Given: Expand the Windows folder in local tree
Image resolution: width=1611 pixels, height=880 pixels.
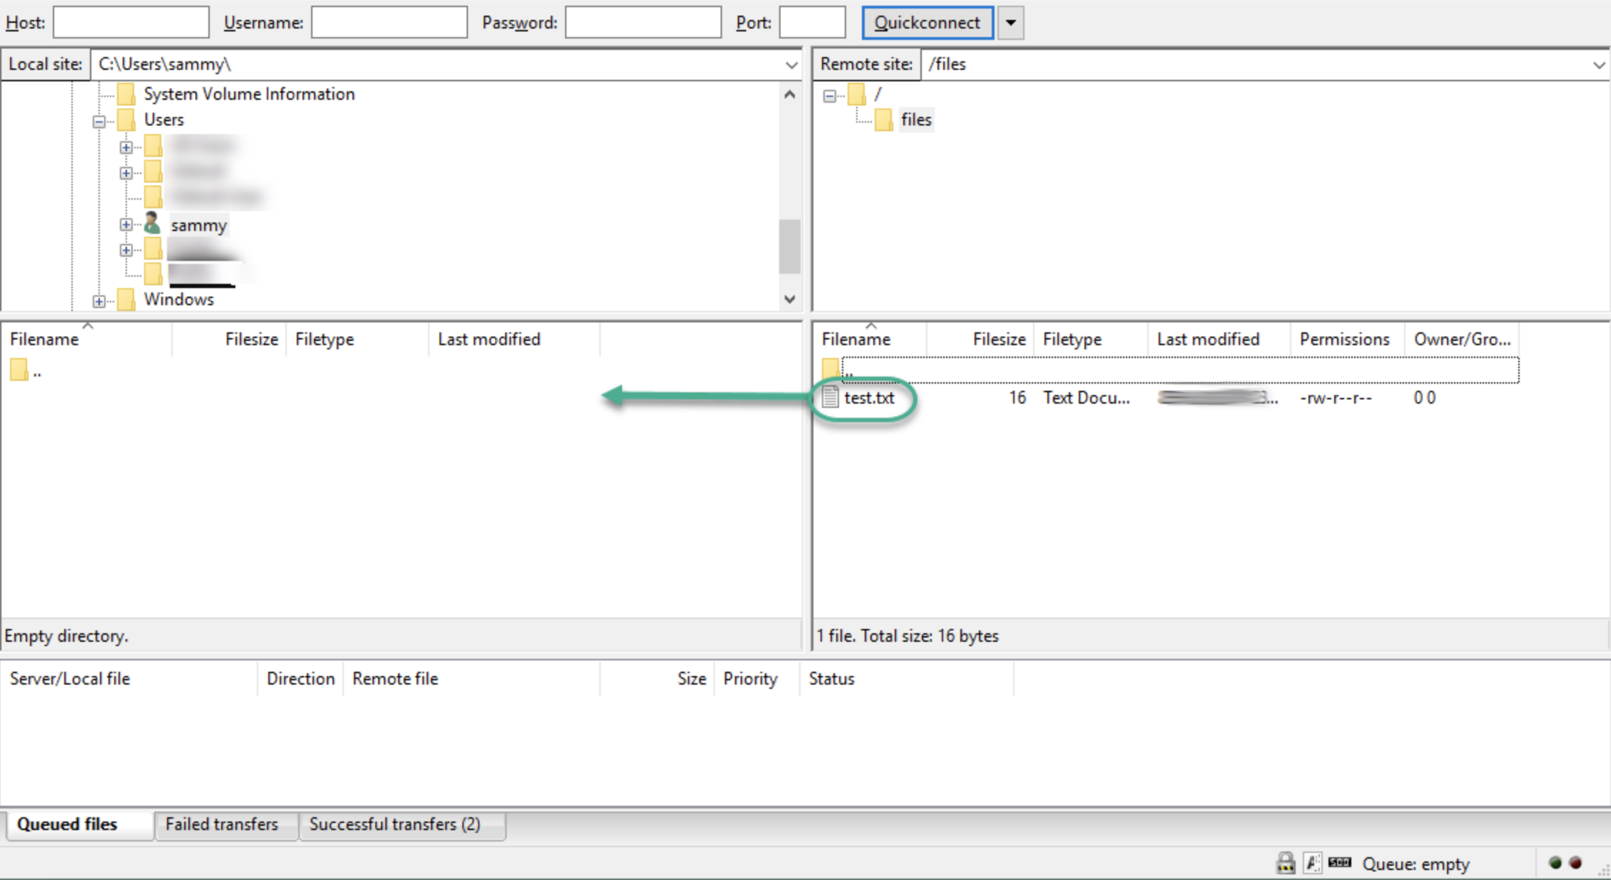Looking at the screenshot, I should click(99, 301).
